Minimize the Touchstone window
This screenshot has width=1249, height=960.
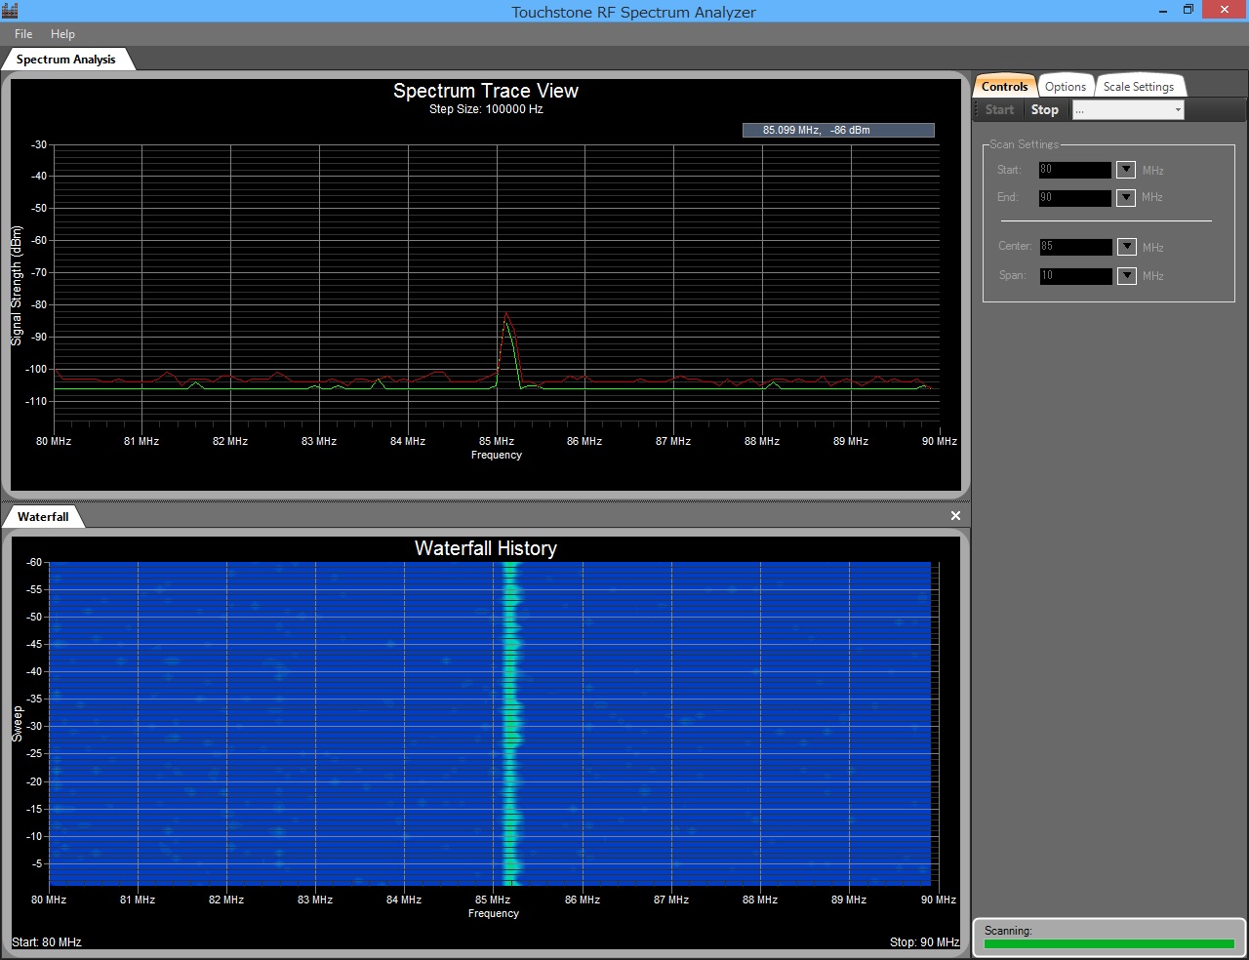[x=1163, y=11]
